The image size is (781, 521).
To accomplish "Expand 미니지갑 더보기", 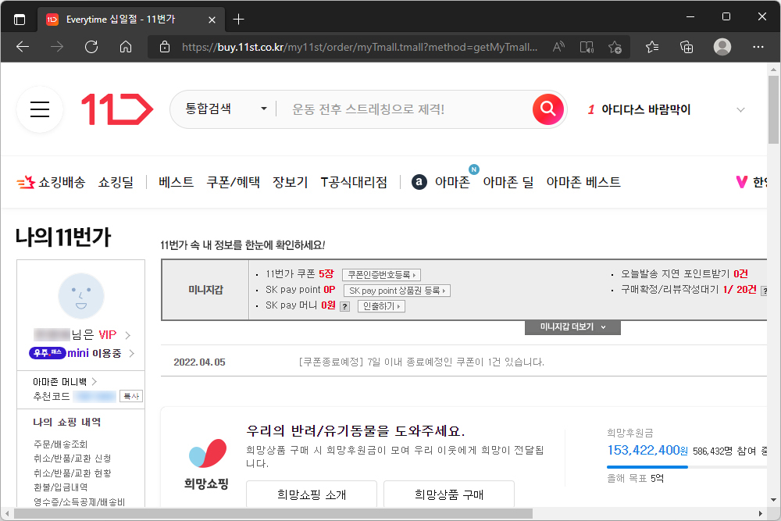I will (572, 327).
